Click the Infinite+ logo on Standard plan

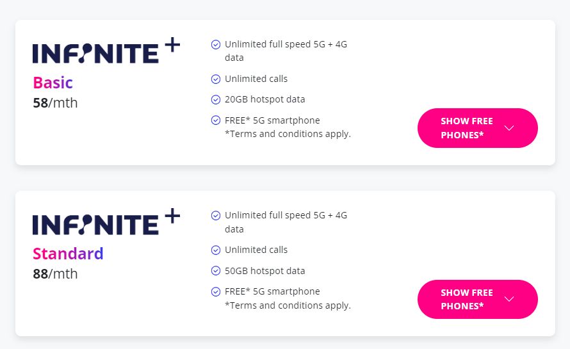106,222
